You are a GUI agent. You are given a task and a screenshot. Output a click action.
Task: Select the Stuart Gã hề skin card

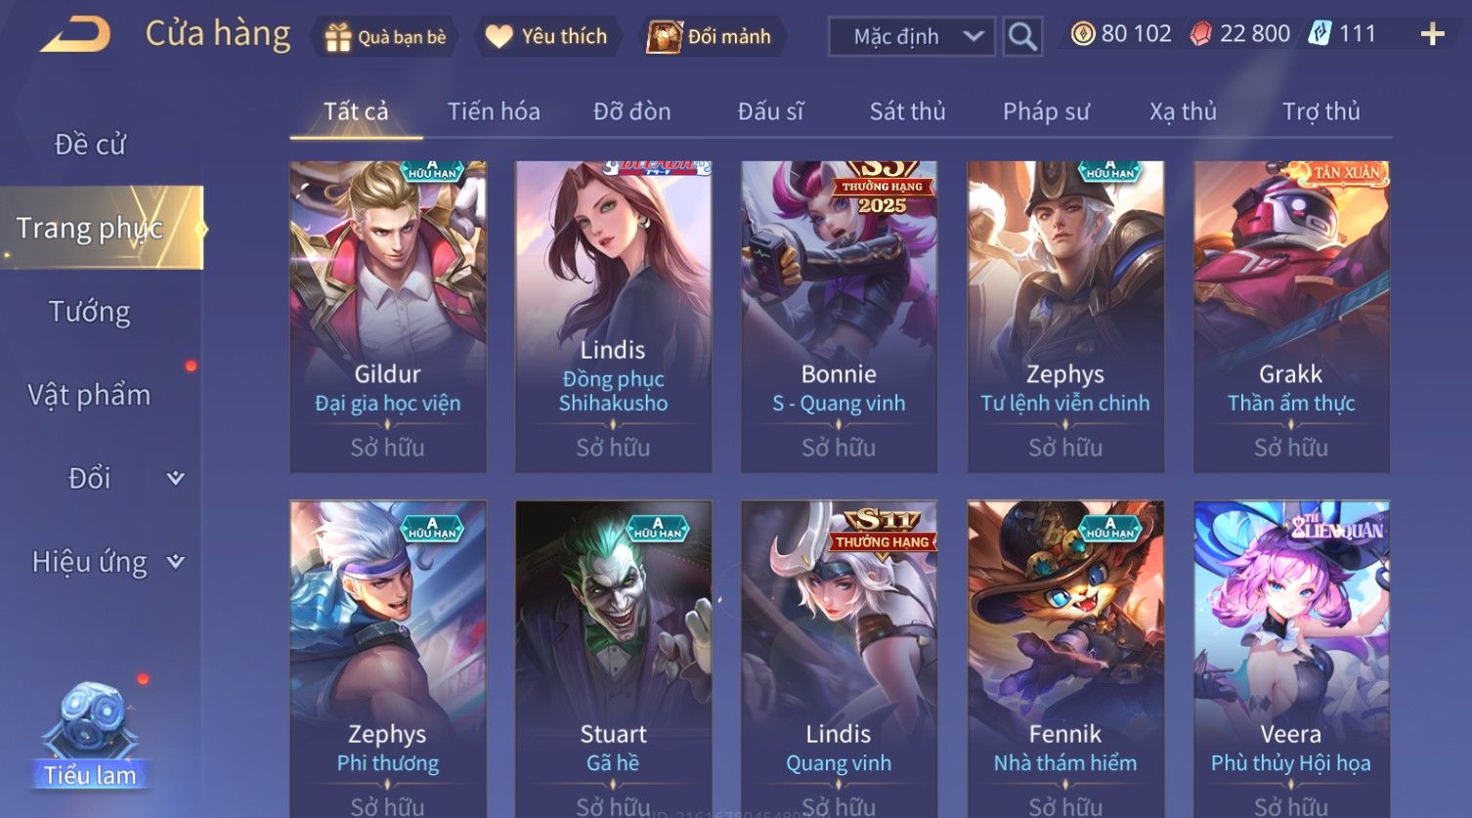[613, 659]
